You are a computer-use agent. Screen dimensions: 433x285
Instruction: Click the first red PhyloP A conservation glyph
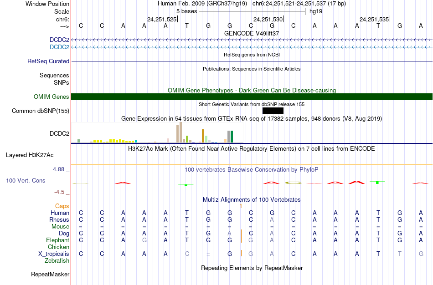[x=123, y=183]
